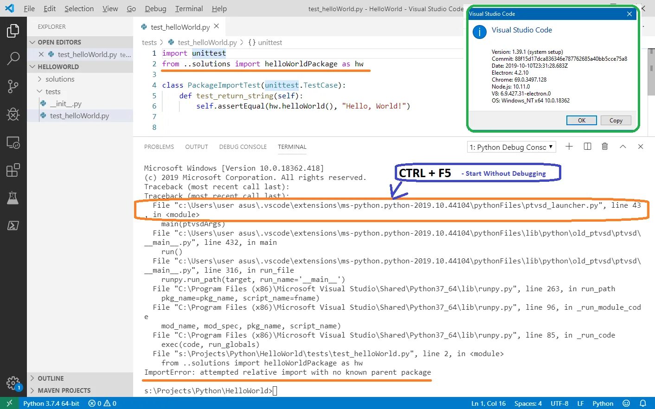The image size is (655, 409).
Task: Select the TERMINAL panel tab
Action: point(292,147)
